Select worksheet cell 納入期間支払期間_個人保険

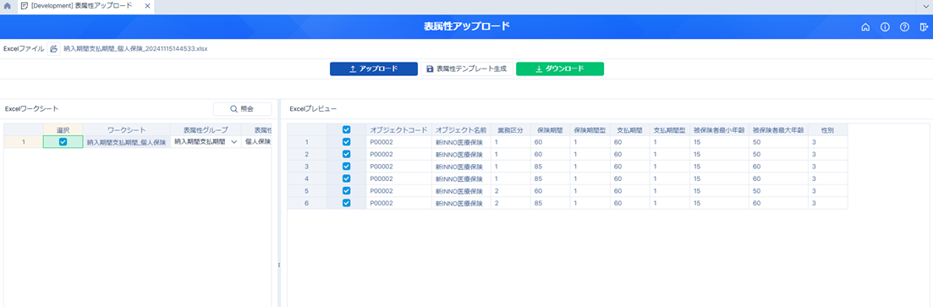click(126, 141)
